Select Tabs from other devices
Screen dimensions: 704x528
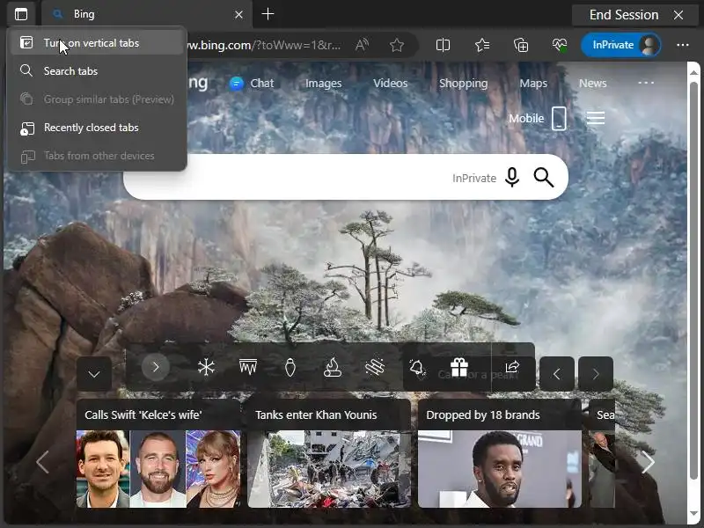[x=97, y=156]
